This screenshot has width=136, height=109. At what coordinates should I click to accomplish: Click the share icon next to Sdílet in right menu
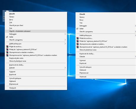[x=77, y=29]
